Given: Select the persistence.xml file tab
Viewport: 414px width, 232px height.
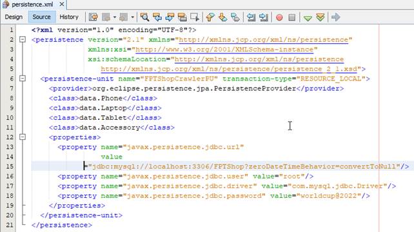Looking at the screenshot, I should click(x=32, y=5).
